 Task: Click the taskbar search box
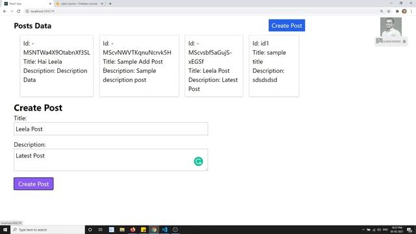pyautogui.click(x=47, y=229)
